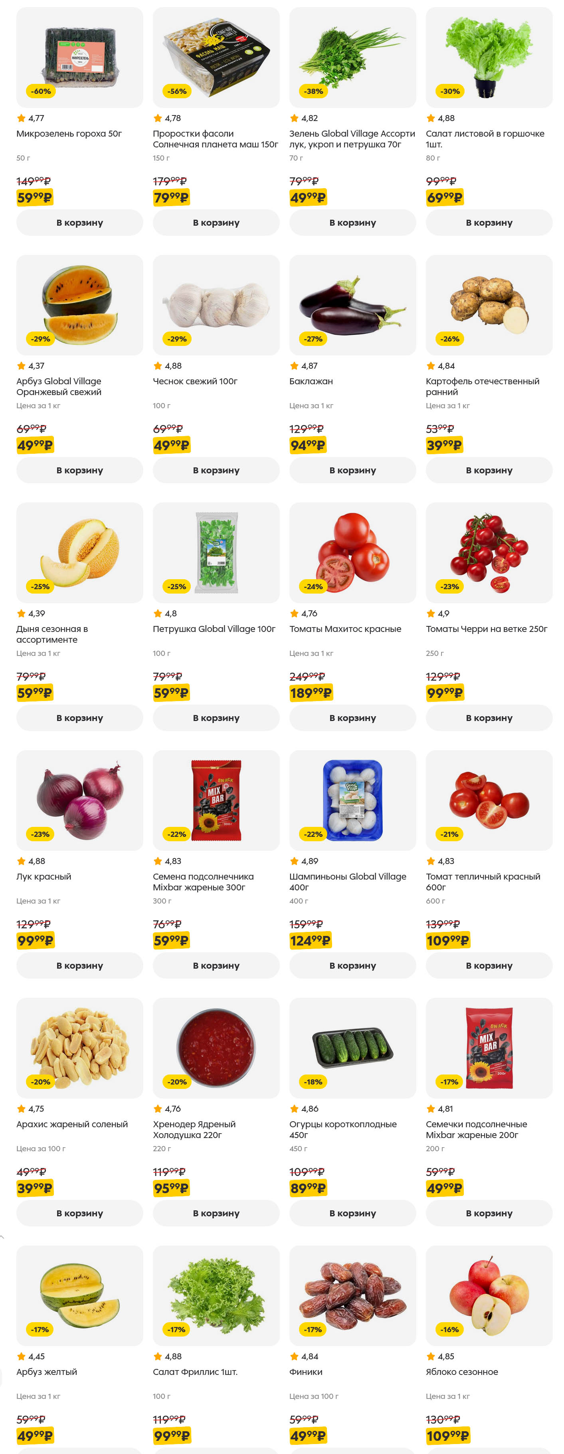Screen dimensions: 564x1454
Task: Click the -24% badge on Томаты Махитос
Action: point(313,586)
